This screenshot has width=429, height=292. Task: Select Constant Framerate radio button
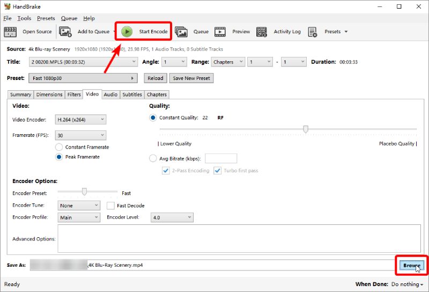coord(59,147)
